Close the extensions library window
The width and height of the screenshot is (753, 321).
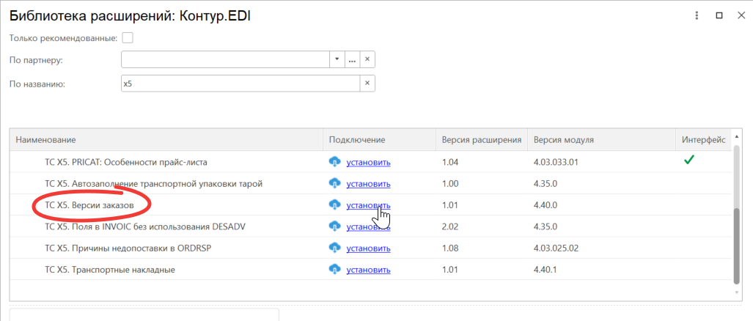pyautogui.click(x=741, y=16)
